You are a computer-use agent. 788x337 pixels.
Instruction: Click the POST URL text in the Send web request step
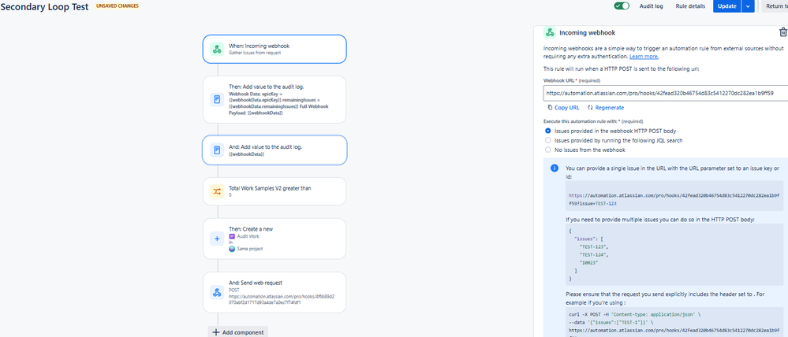tap(282, 299)
